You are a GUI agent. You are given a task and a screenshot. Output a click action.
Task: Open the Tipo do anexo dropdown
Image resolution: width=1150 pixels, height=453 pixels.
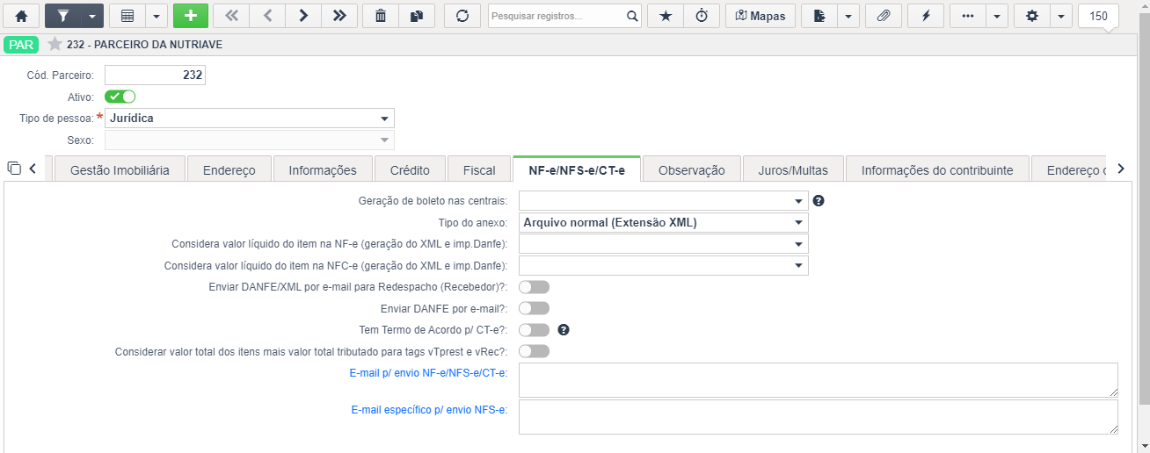pos(664,222)
